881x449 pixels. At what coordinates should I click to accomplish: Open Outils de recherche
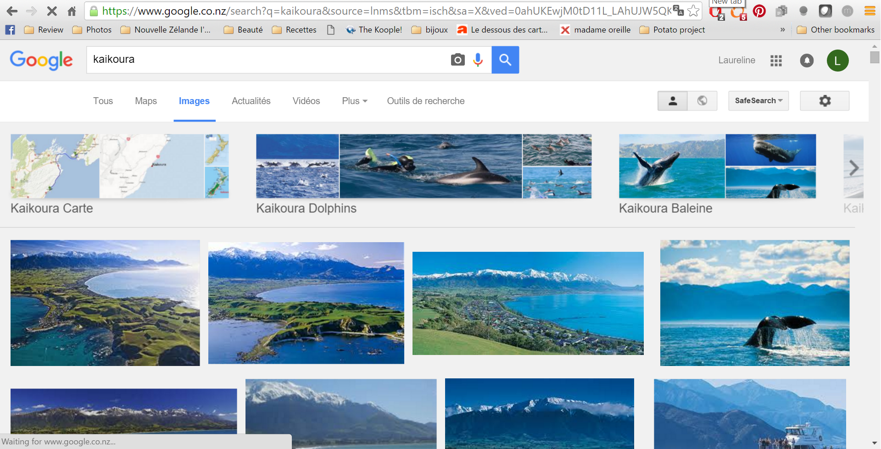425,101
